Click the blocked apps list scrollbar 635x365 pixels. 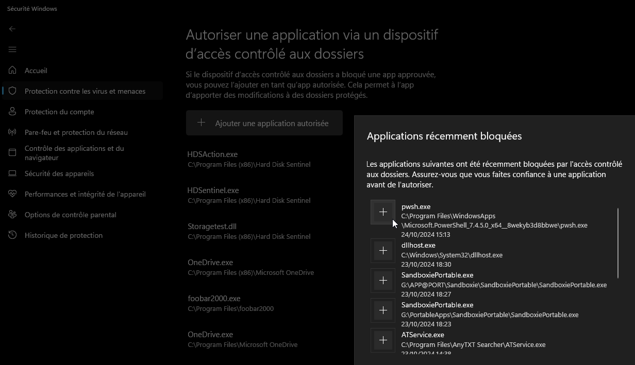click(618, 242)
